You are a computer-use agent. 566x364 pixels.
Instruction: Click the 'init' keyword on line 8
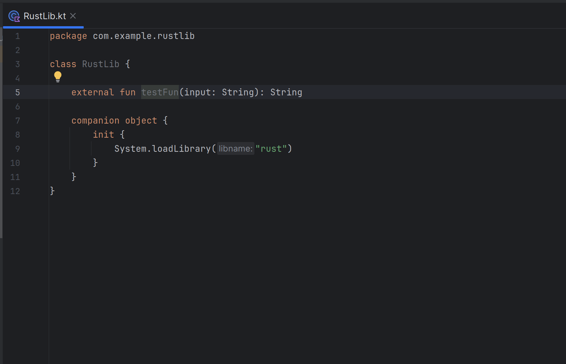coord(104,135)
